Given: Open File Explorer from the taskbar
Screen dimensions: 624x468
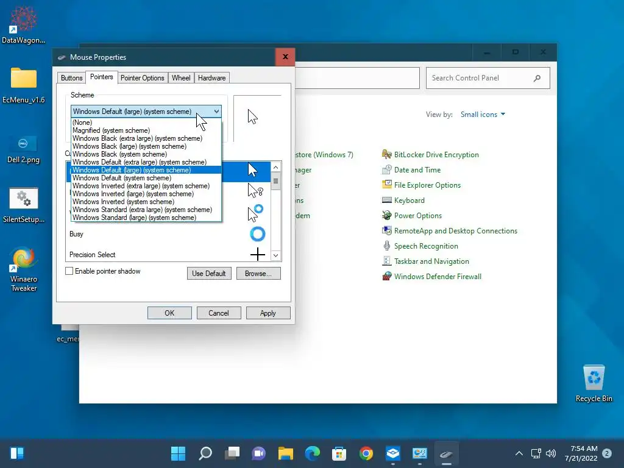Looking at the screenshot, I should point(285,453).
